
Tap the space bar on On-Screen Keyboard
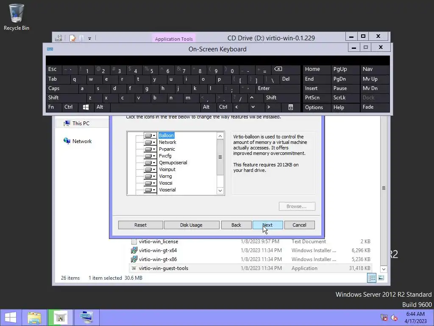click(x=155, y=107)
